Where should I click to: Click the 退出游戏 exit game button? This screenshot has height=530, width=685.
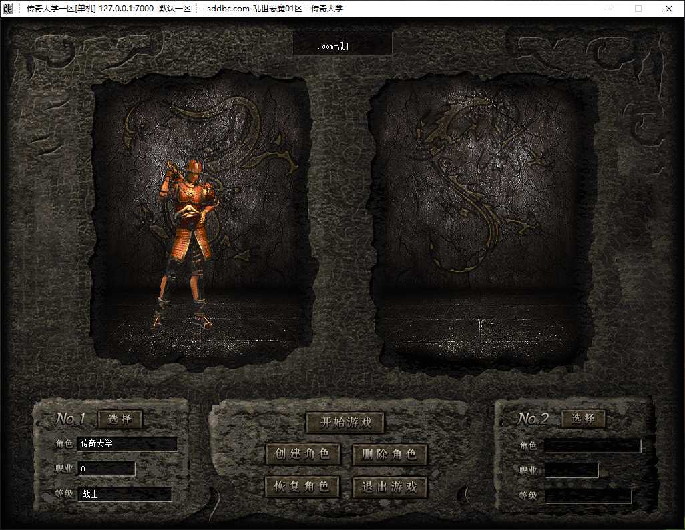pos(389,487)
